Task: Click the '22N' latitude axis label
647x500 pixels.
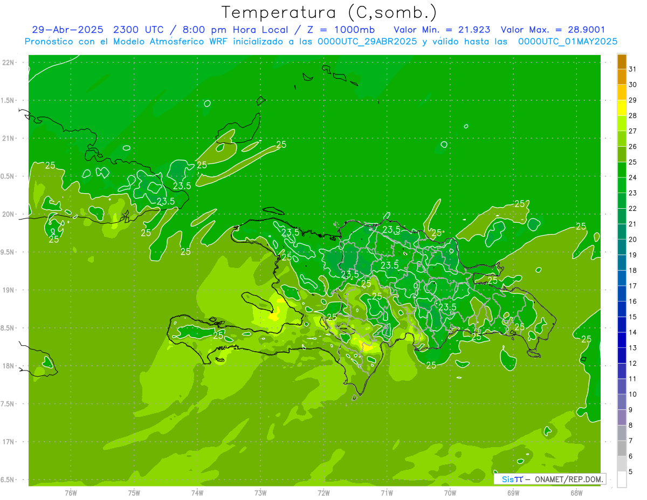Action: click(x=9, y=63)
